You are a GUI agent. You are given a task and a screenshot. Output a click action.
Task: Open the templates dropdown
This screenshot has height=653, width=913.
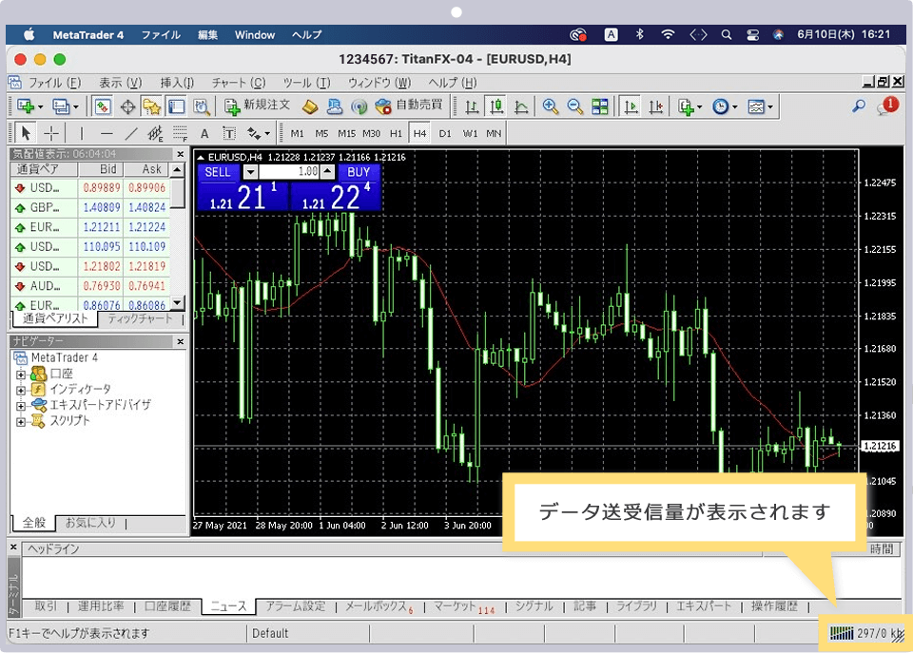[760, 106]
